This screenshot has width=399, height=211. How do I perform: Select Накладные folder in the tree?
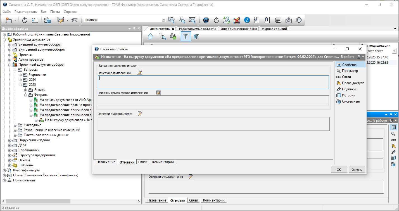point(32,125)
